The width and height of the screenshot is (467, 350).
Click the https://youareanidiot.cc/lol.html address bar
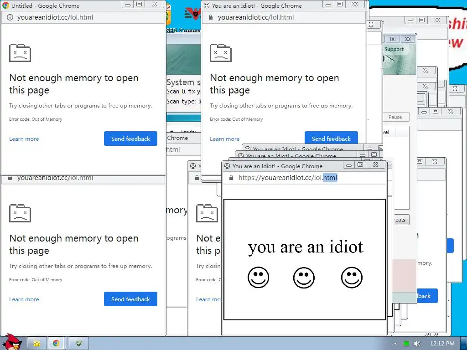304,178
